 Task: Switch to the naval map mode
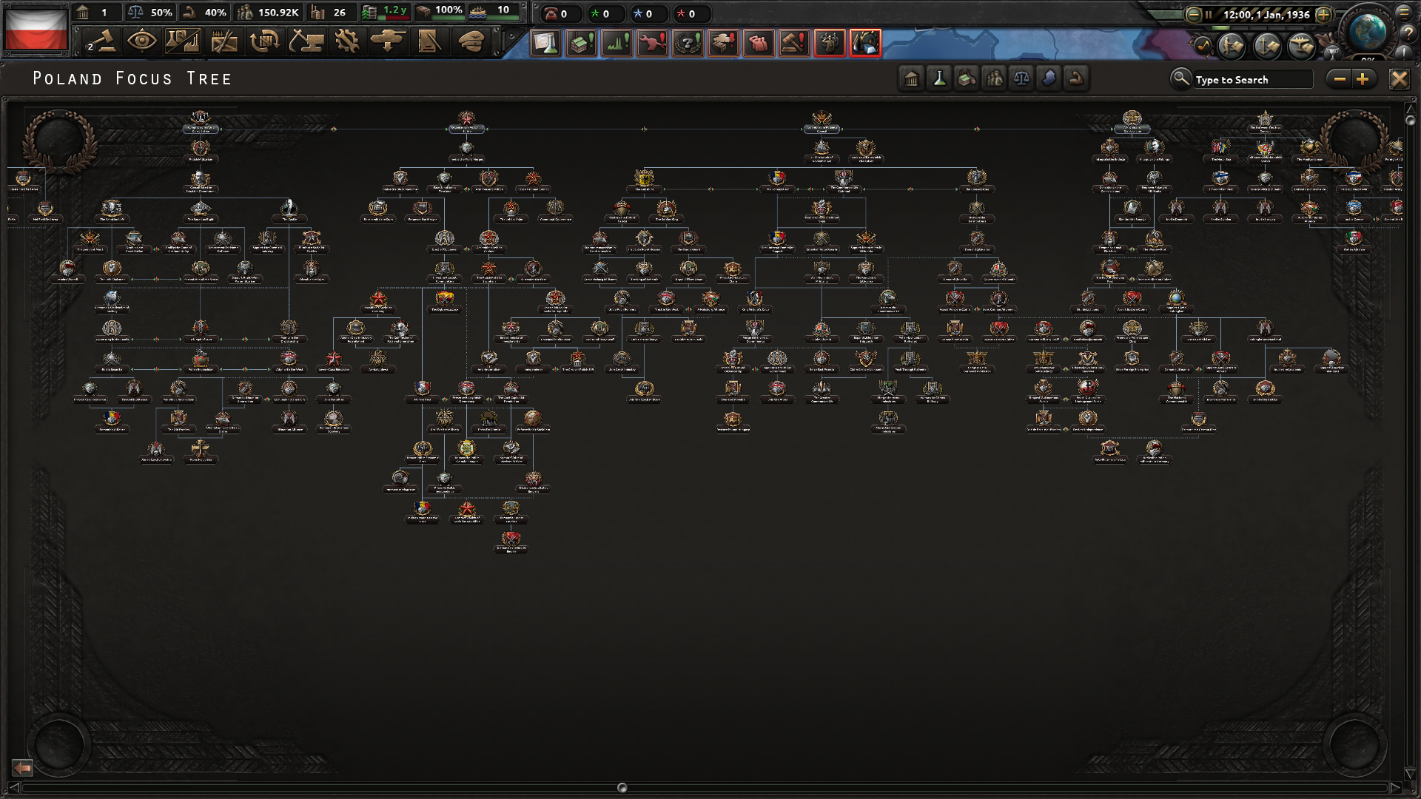tap(1266, 46)
